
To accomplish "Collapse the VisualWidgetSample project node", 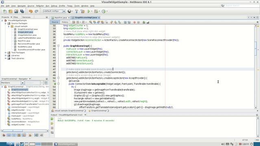I will click(2, 21).
